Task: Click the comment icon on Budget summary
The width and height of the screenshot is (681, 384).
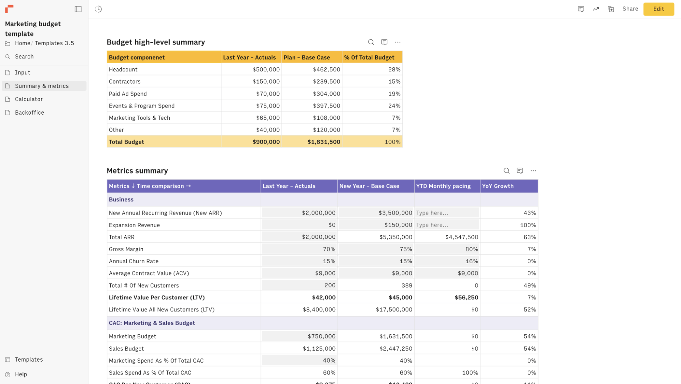Action: tap(384, 42)
